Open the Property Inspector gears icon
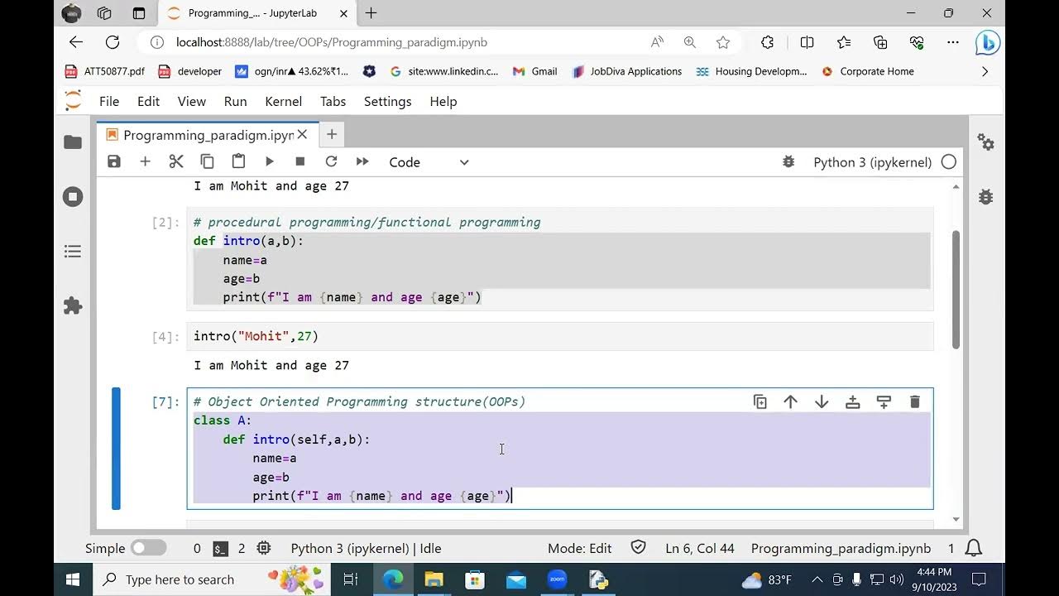Screen dimensions: 1059x596 pyautogui.click(x=986, y=142)
